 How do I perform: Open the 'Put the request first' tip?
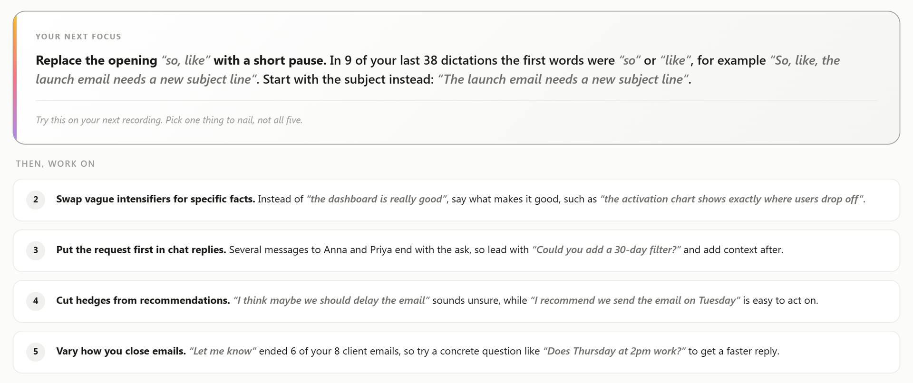(x=456, y=251)
